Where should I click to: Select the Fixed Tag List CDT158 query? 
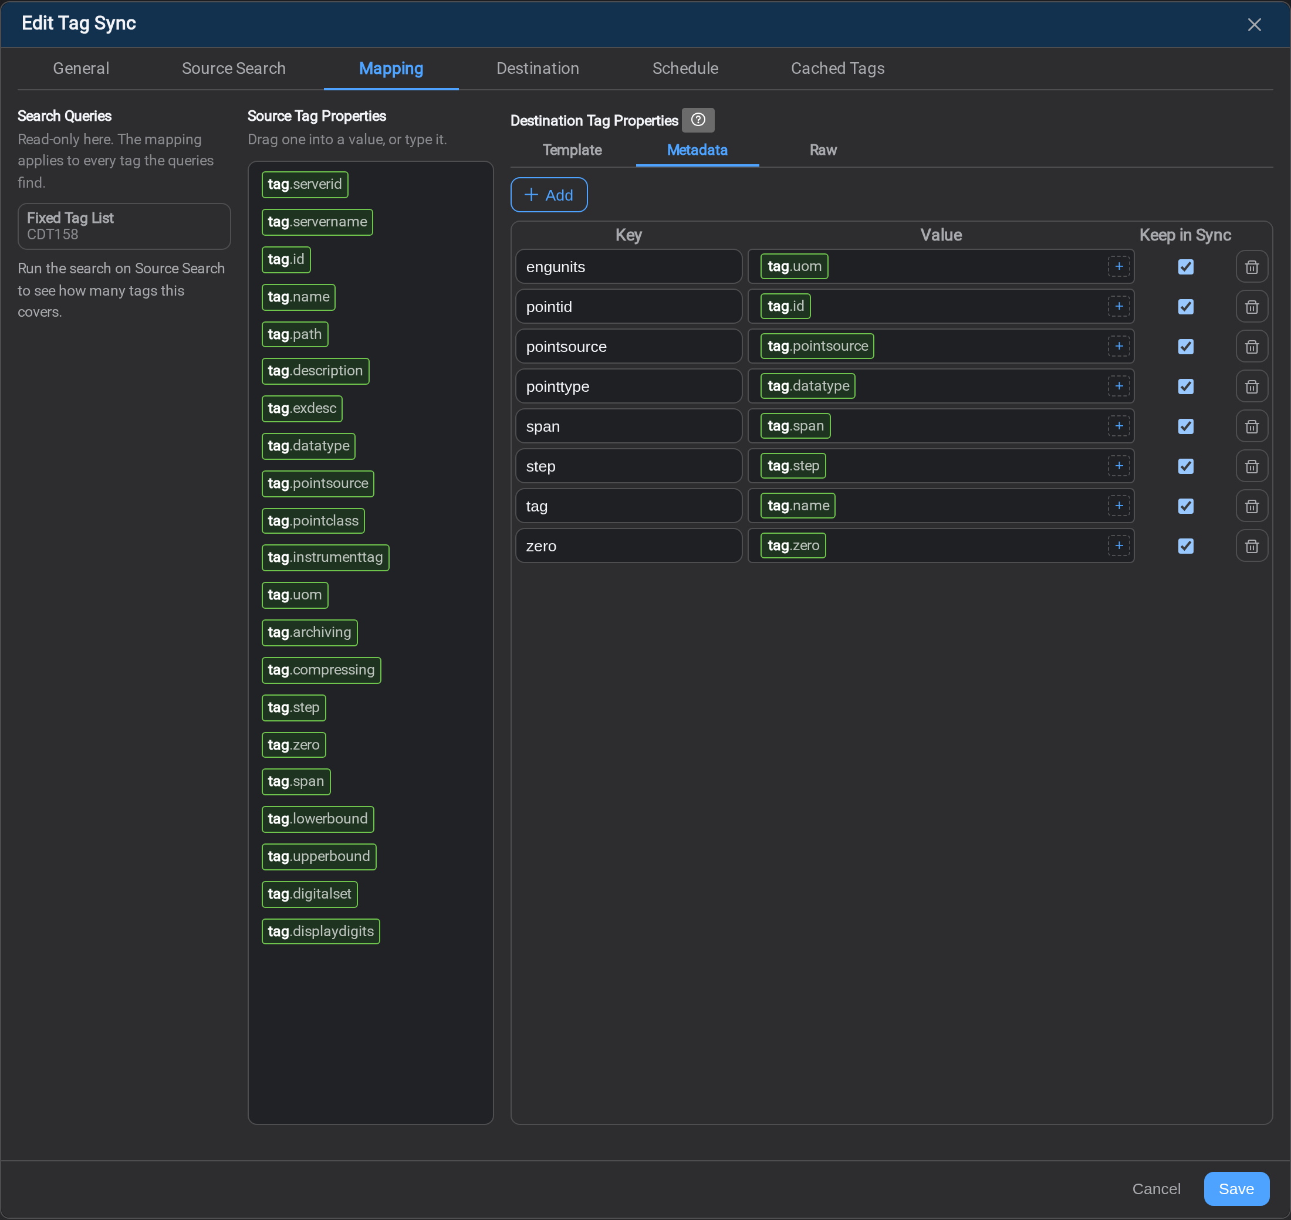tap(124, 226)
